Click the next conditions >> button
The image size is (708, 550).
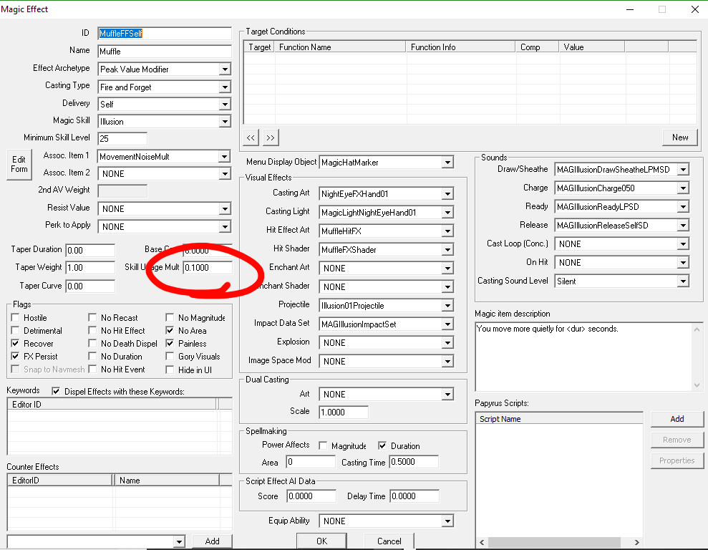pos(270,137)
